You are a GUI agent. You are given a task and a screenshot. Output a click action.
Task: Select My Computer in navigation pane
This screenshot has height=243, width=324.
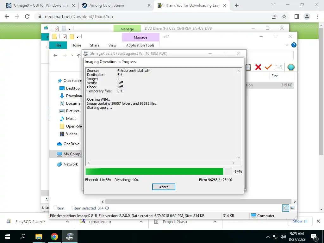(66, 154)
